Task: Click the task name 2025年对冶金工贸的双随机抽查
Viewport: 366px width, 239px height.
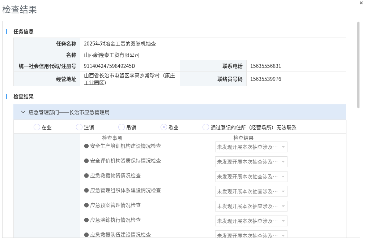Action: click(120, 44)
